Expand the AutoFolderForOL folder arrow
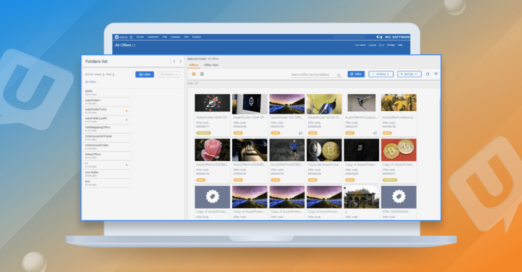This screenshot has height=272, width=522. (127, 111)
